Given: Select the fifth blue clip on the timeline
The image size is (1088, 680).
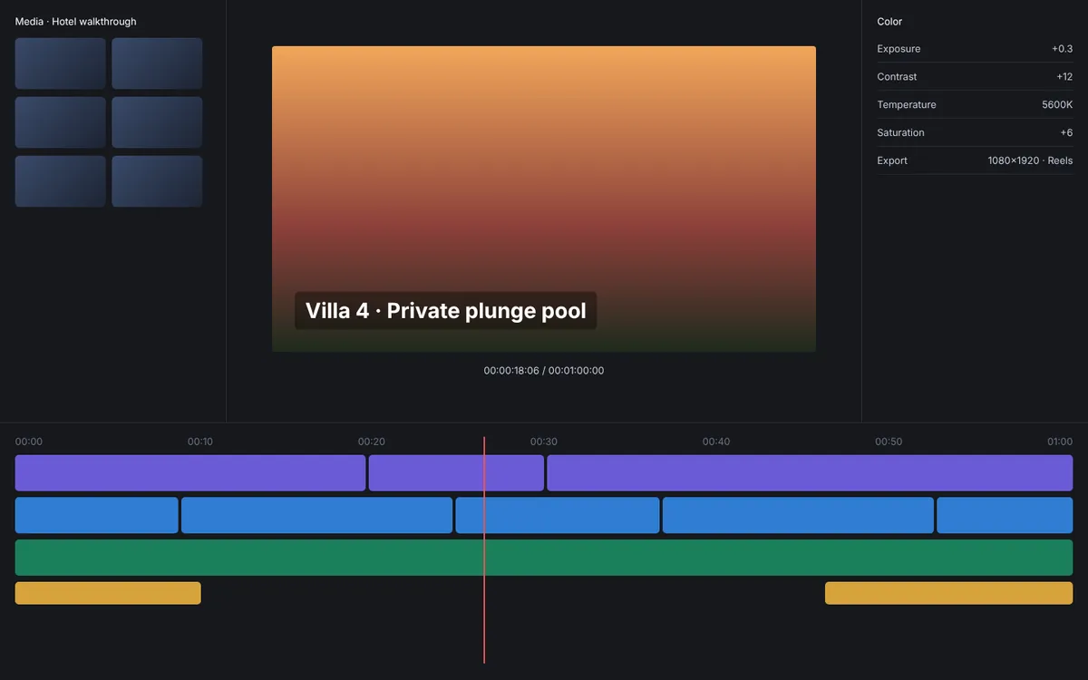Looking at the screenshot, I should click(x=1005, y=515).
